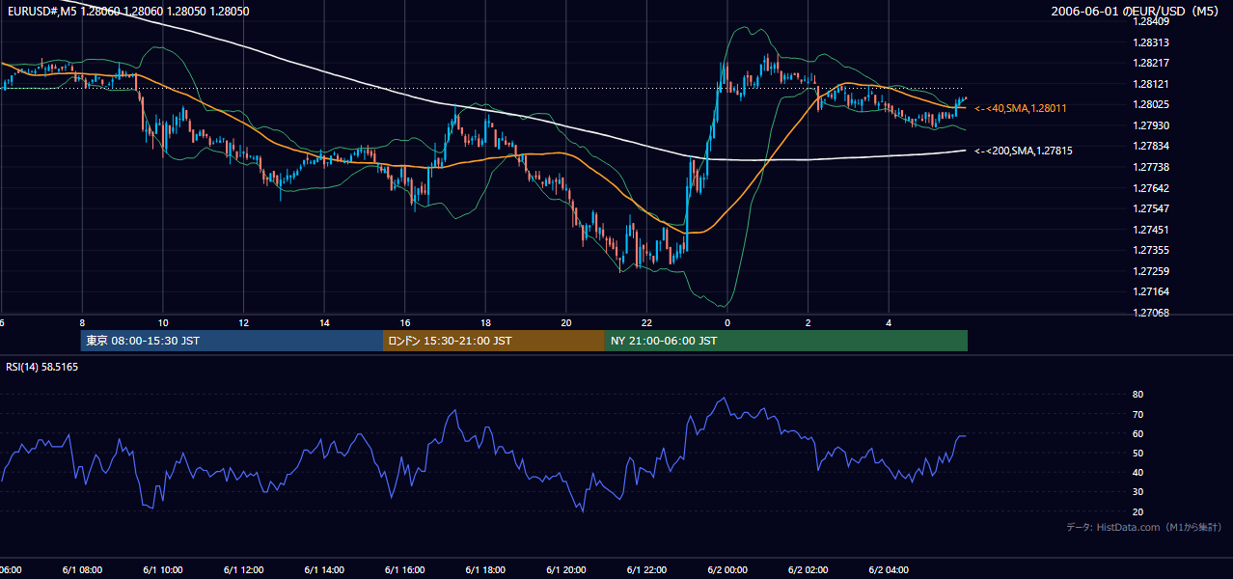Click the hour 18 tick under price chart

(485, 322)
